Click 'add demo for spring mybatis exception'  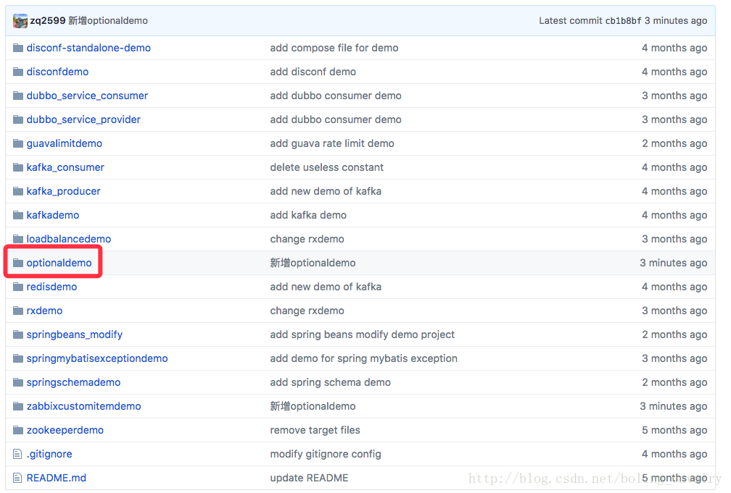363,358
